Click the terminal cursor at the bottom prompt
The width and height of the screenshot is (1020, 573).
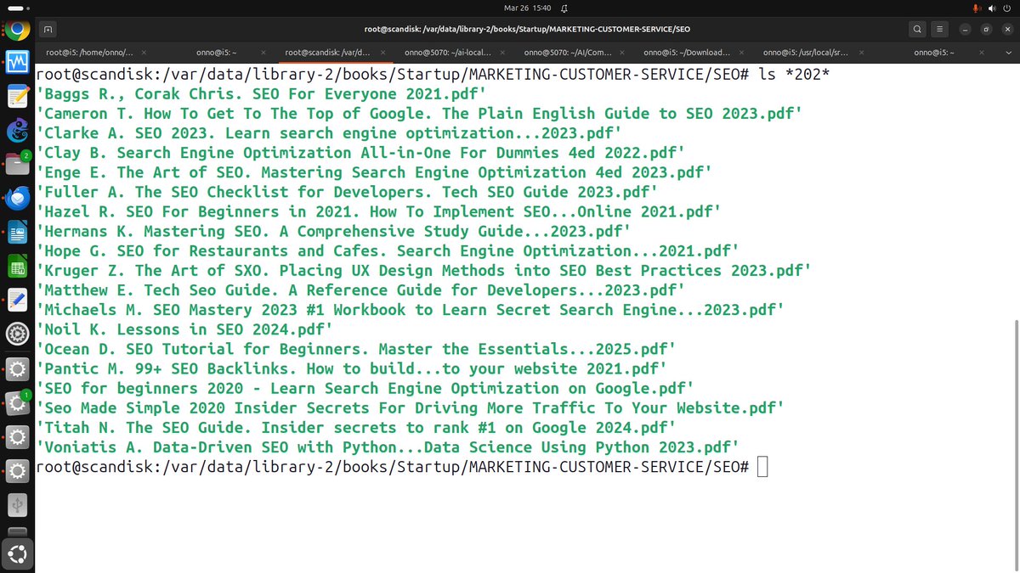762,467
